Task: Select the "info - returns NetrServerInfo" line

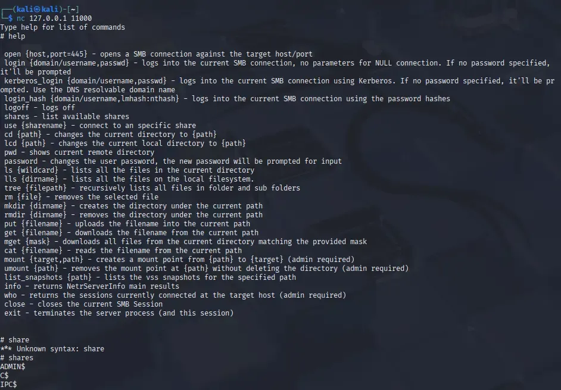Action: (x=92, y=286)
